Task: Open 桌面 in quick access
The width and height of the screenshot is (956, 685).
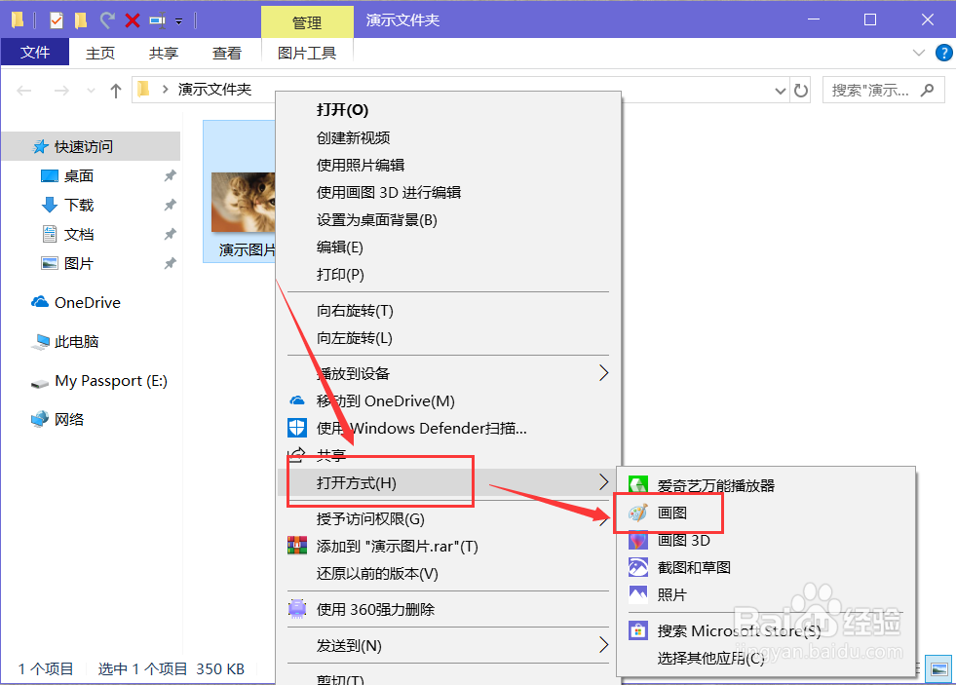Action: 79,176
